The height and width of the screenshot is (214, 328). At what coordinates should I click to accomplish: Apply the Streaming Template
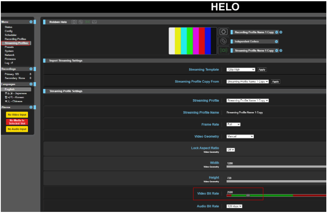262,70
